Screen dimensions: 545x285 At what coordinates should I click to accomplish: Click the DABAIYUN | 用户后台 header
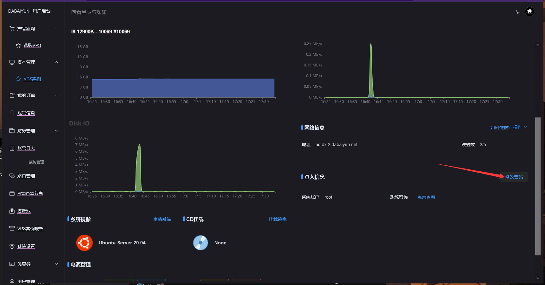point(29,11)
